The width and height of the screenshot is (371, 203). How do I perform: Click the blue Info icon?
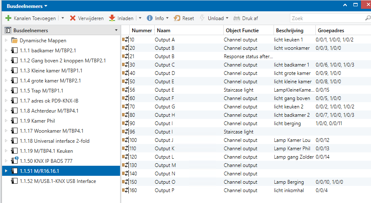click(x=149, y=18)
